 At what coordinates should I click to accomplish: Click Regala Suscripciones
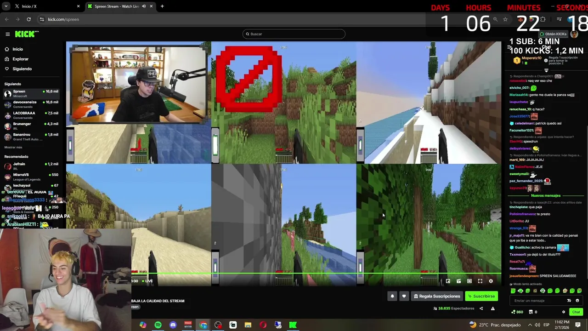click(437, 297)
